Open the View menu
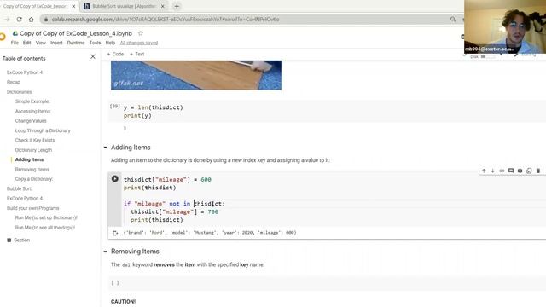 click(41, 43)
